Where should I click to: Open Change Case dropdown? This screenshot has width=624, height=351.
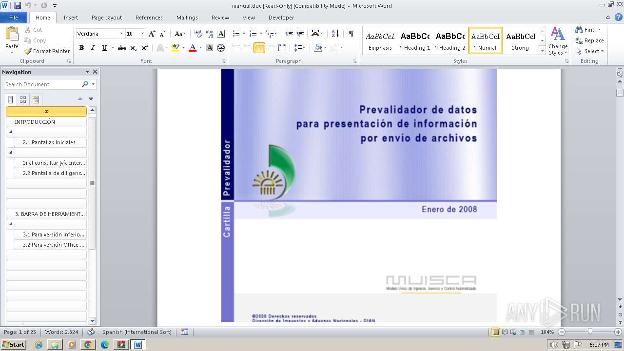click(180, 34)
